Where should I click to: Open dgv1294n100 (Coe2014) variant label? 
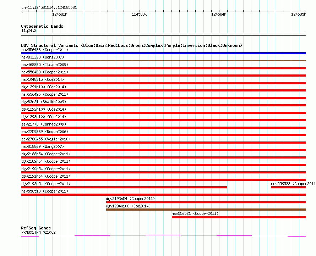(x=128, y=206)
